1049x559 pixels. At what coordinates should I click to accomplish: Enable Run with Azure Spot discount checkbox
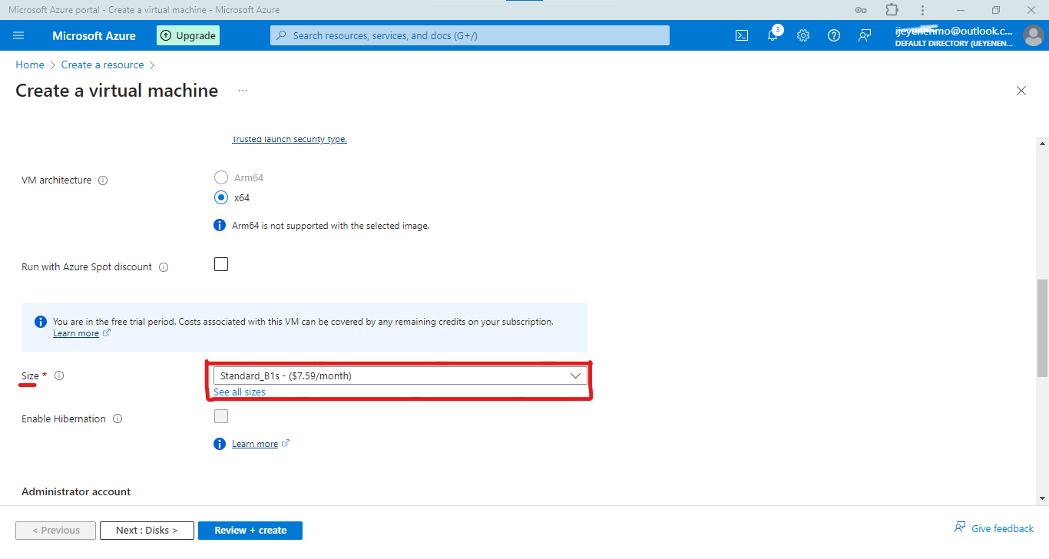[221, 264]
